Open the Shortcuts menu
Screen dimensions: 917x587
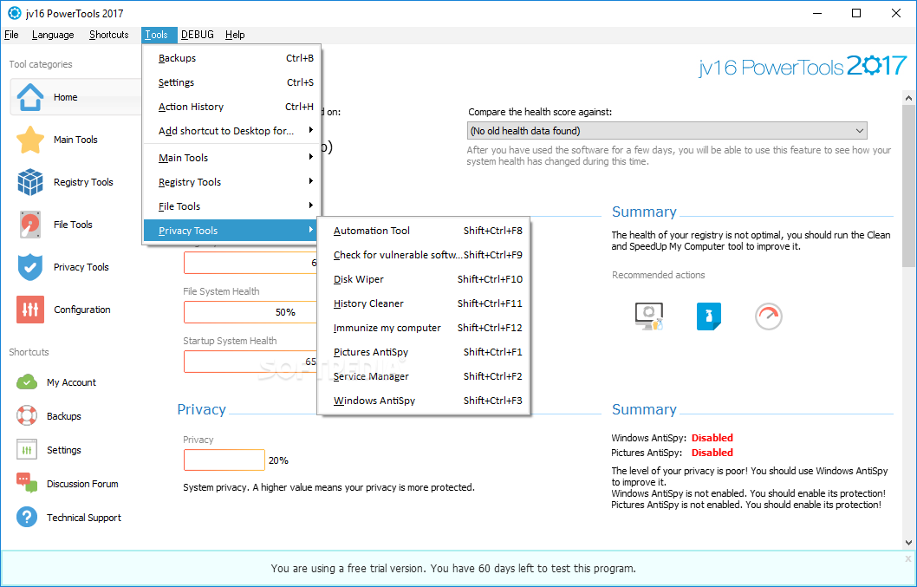[x=109, y=35]
